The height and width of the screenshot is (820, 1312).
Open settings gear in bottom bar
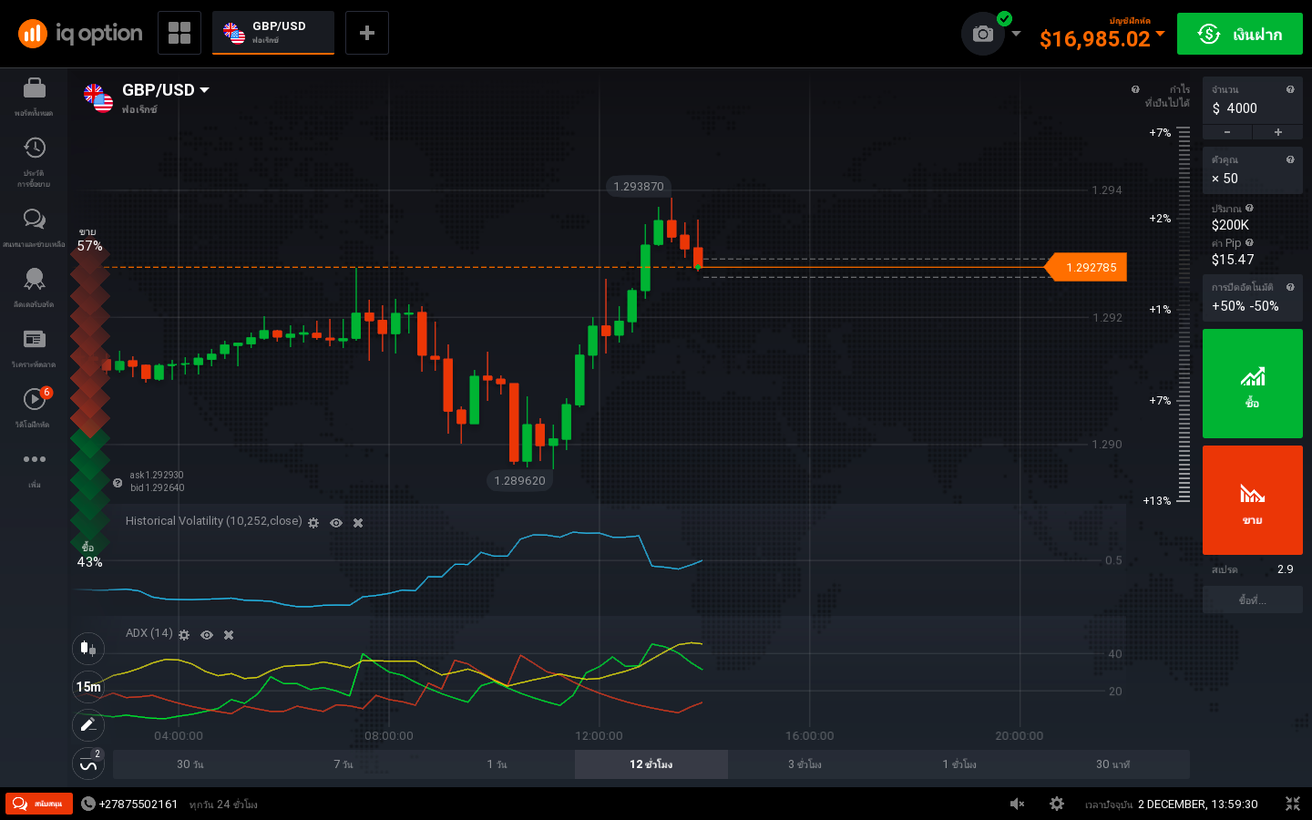(x=1057, y=804)
